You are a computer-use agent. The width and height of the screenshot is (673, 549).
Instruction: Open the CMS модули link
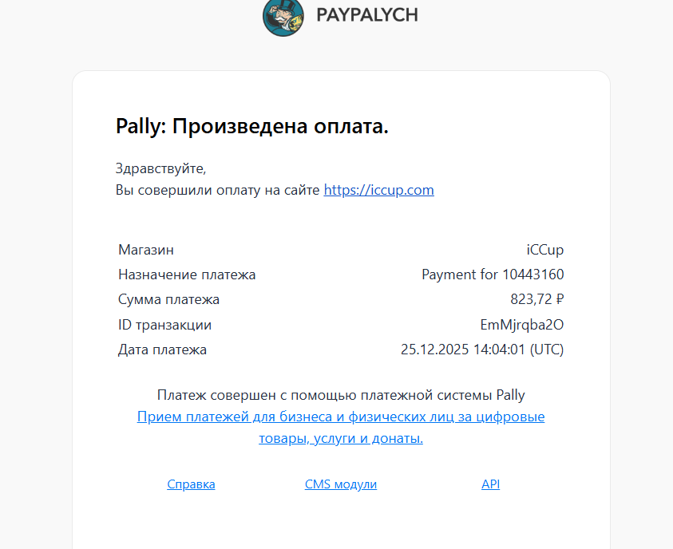point(341,484)
